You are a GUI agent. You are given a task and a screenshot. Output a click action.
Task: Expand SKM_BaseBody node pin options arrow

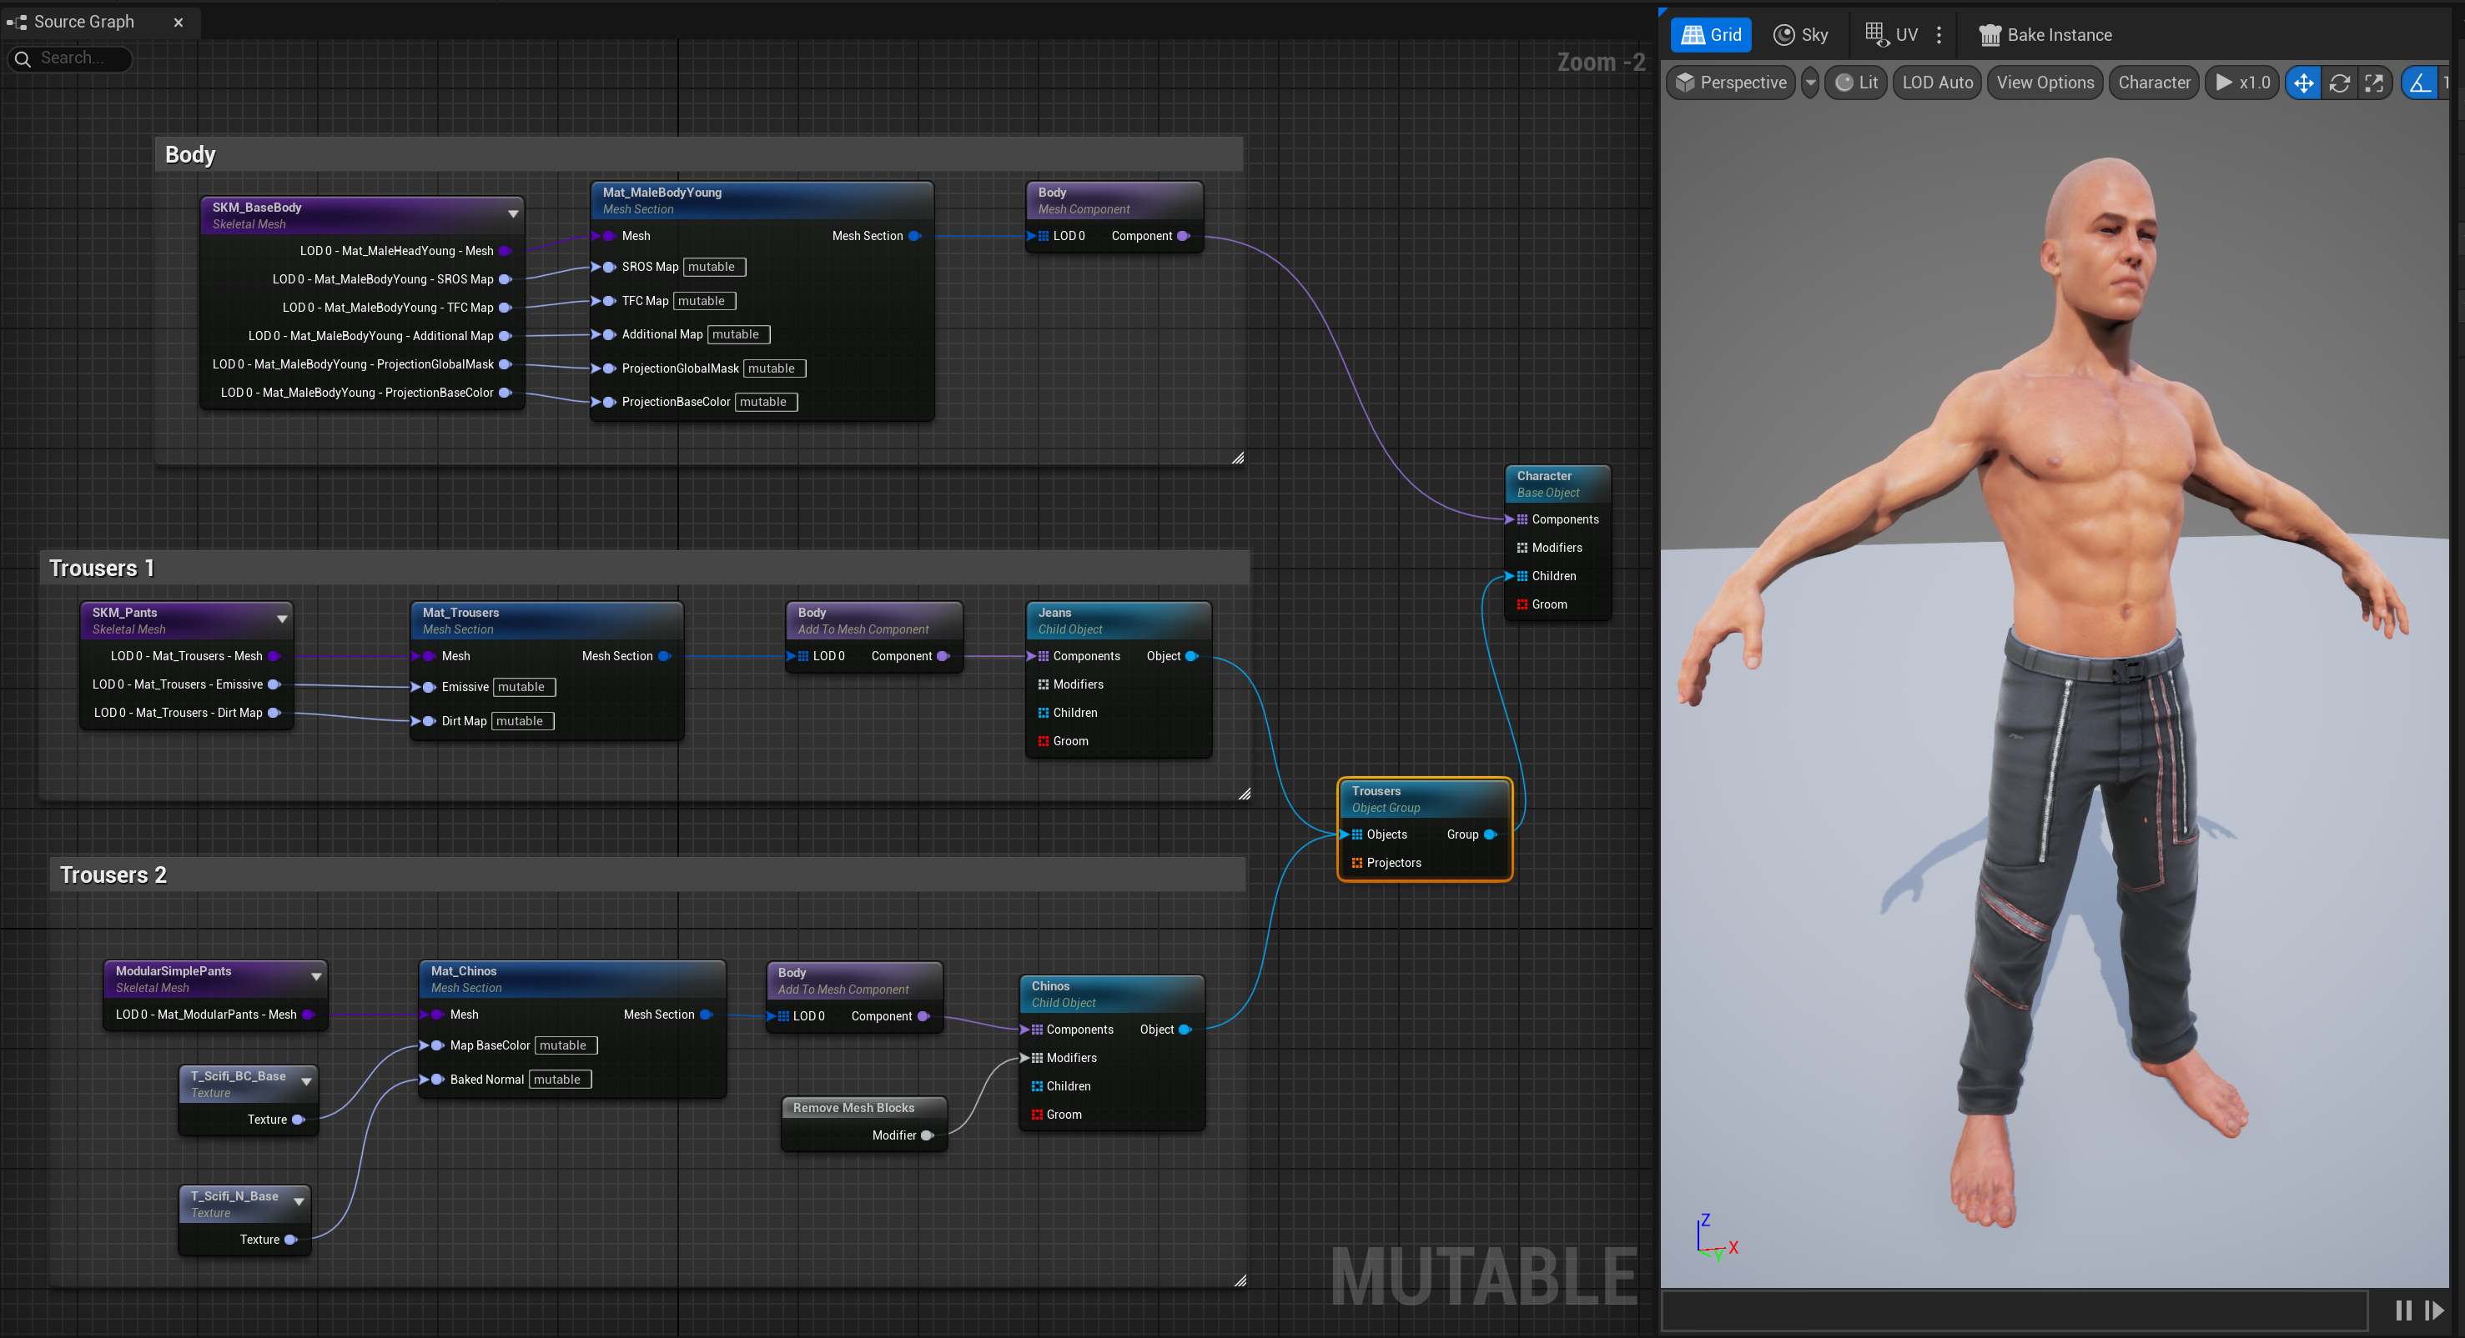[x=513, y=213]
